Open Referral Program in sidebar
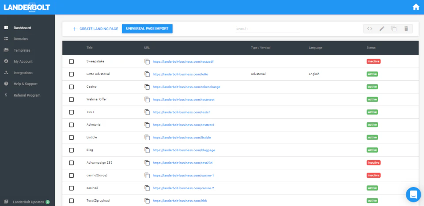Viewport: 424px width, 206px height. pos(27,95)
